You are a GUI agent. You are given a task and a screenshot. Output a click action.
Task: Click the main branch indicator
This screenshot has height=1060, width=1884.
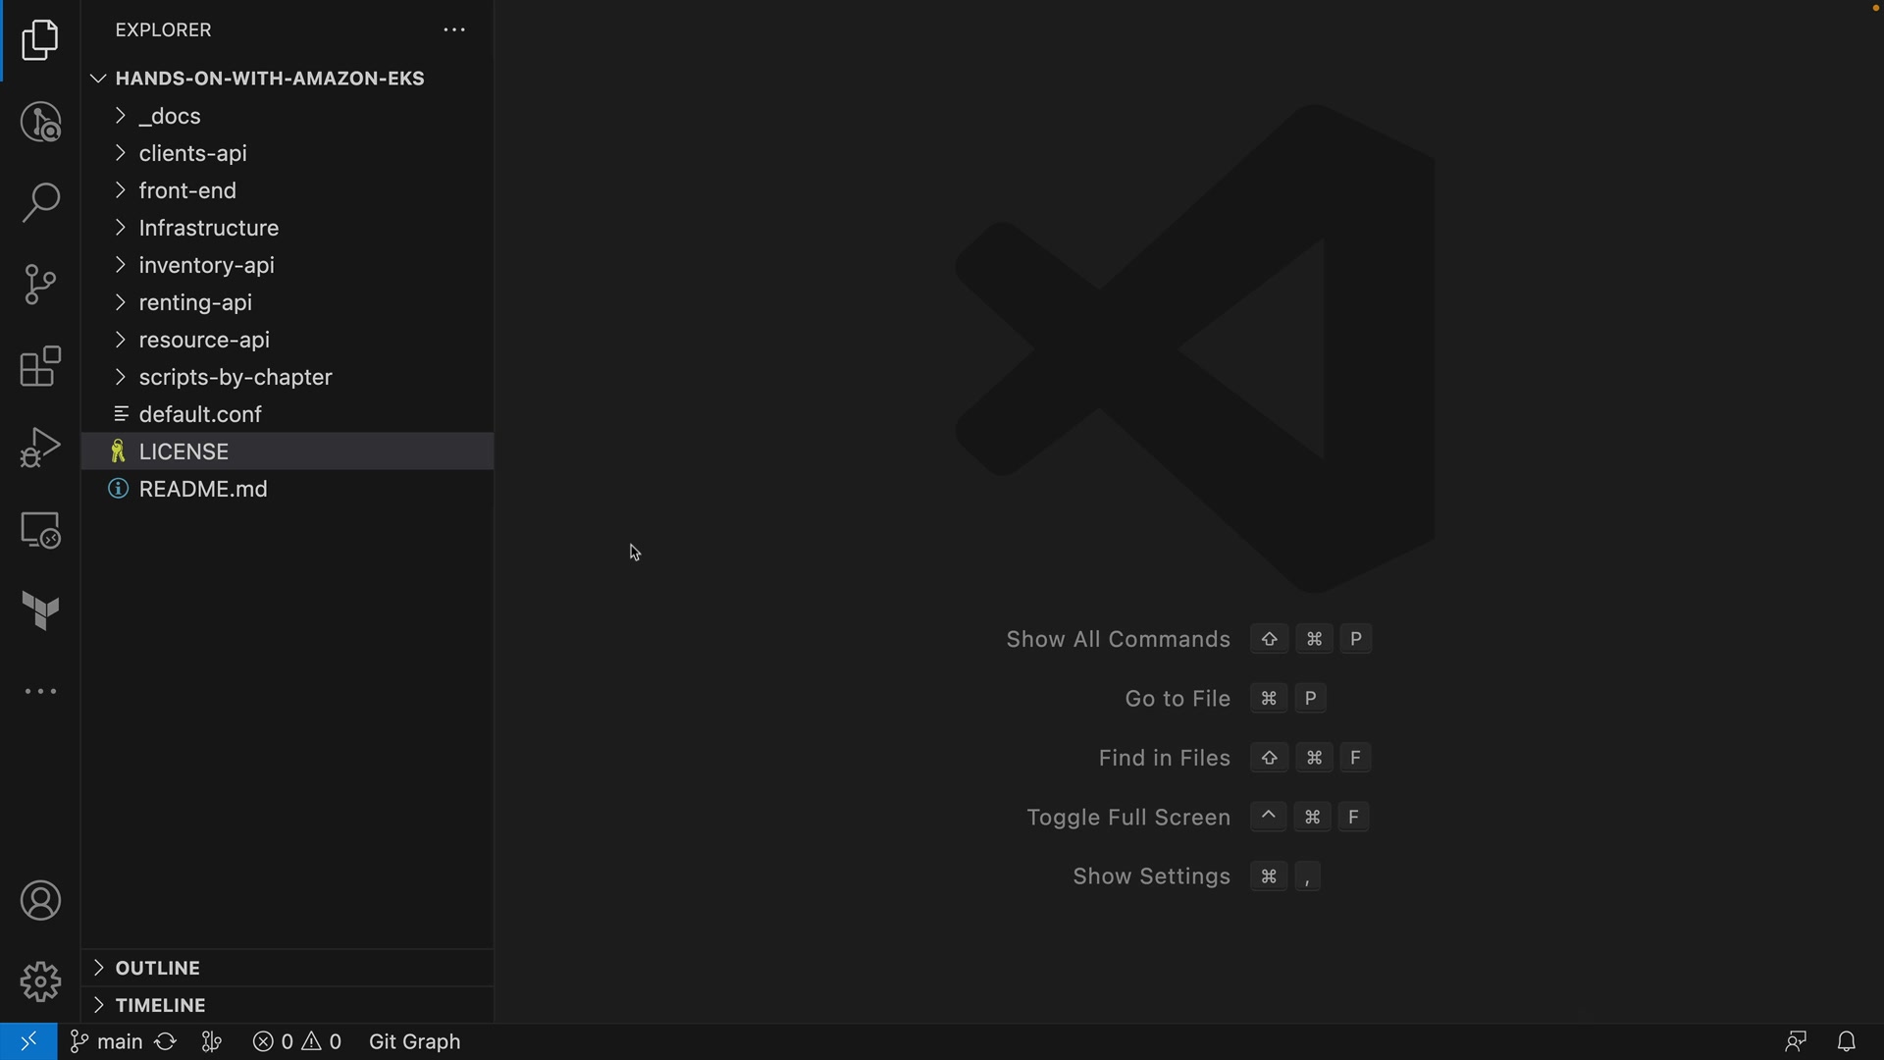[x=107, y=1041]
